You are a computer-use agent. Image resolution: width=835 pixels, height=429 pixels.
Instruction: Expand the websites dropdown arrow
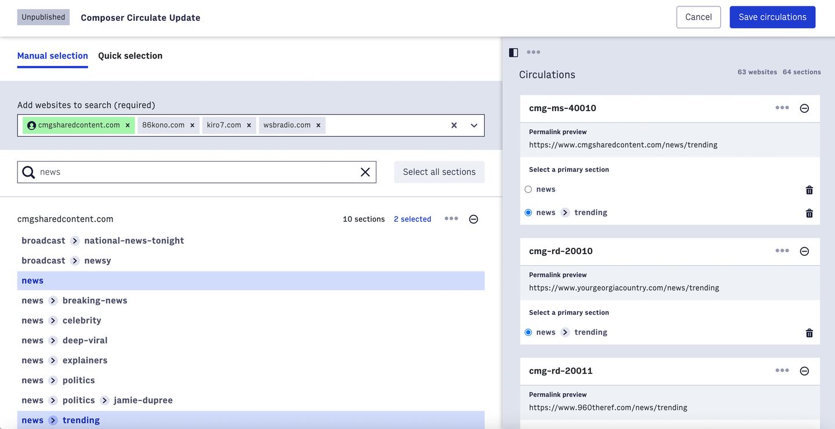click(x=474, y=126)
